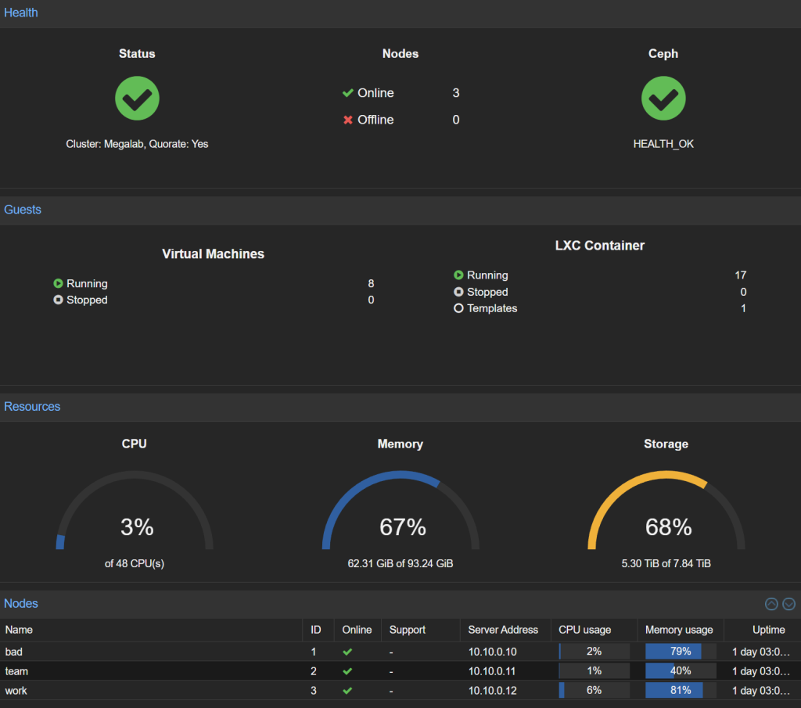Click the Memory 67% gauge
Viewport: 801px width, 708px height.
coord(400,516)
